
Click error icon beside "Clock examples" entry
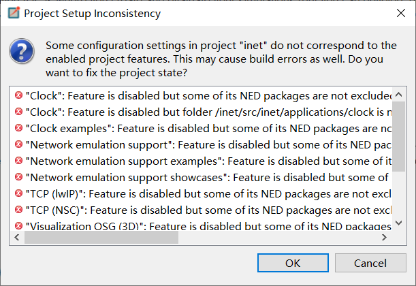pyautogui.click(x=18, y=127)
